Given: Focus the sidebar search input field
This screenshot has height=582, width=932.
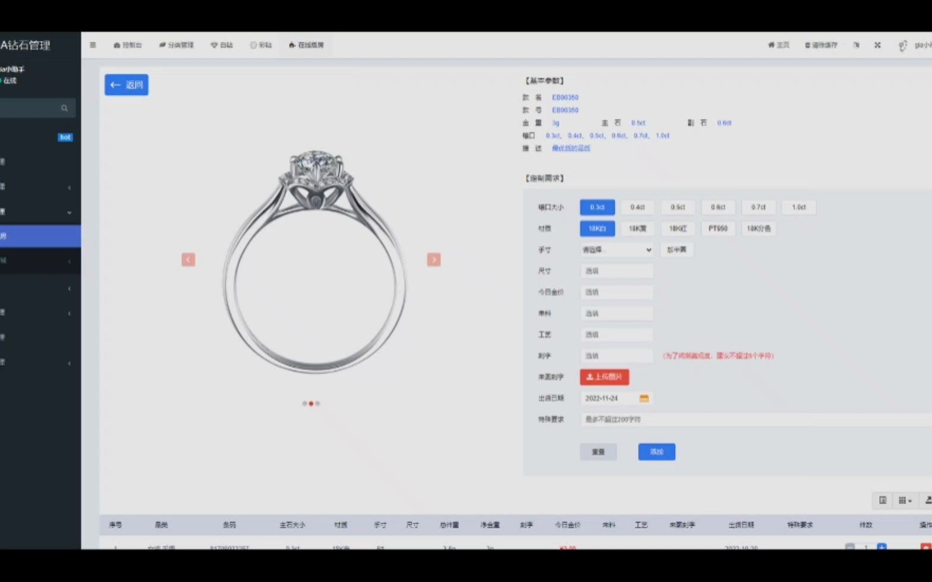Looking at the screenshot, I should [30, 108].
